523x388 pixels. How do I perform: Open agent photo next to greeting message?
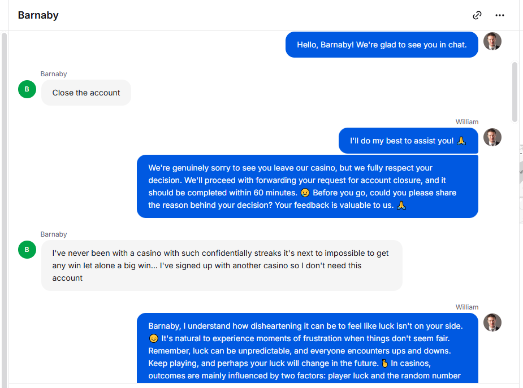point(492,41)
